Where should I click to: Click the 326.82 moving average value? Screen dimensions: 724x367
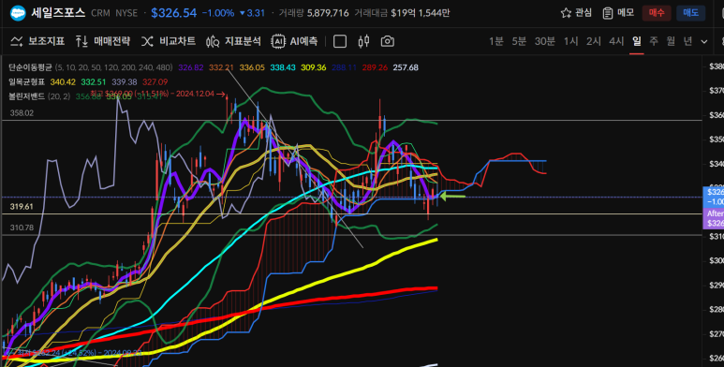pos(191,67)
